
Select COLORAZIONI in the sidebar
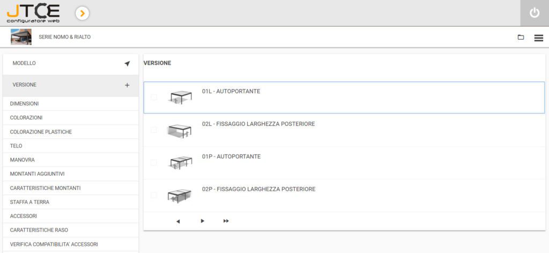point(26,117)
